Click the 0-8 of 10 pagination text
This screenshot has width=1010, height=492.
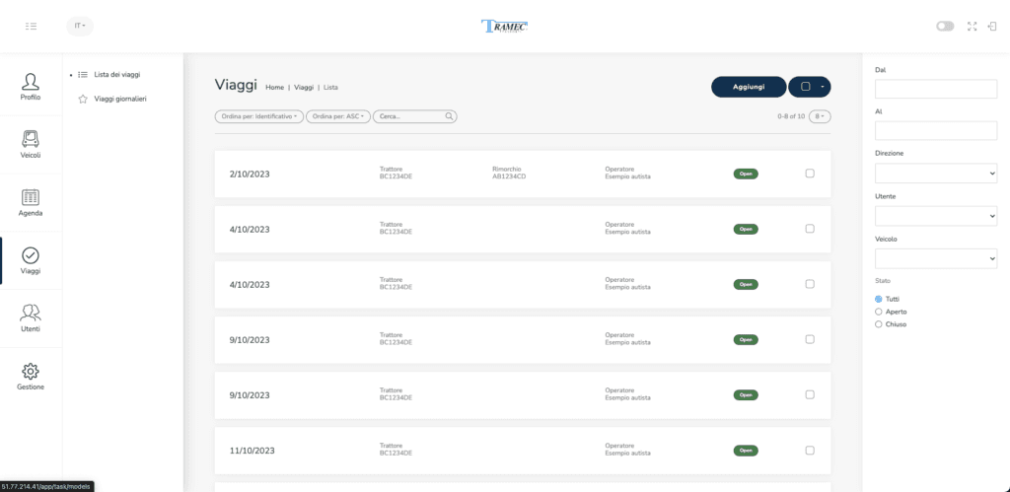coord(792,116)
